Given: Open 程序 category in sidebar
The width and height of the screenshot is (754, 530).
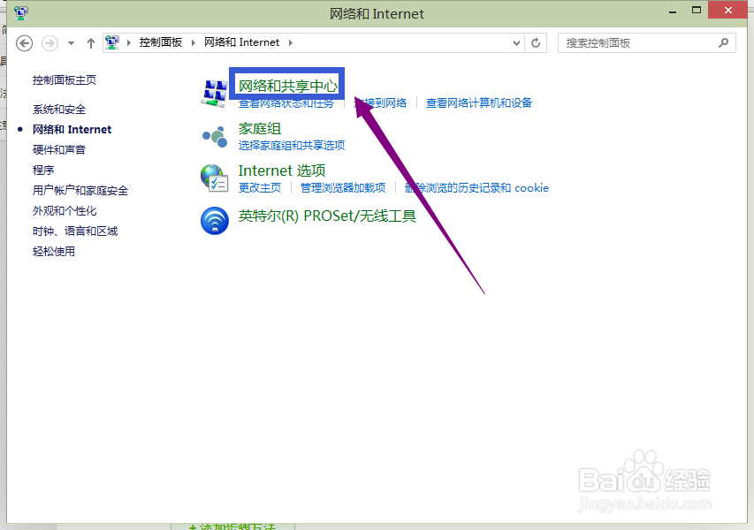Looking at the screenshot, I should tap(43, 170).
